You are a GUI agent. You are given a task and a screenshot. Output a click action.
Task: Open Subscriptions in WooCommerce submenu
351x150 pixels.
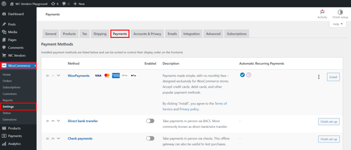pyautogui.click(x=11, y=87)
